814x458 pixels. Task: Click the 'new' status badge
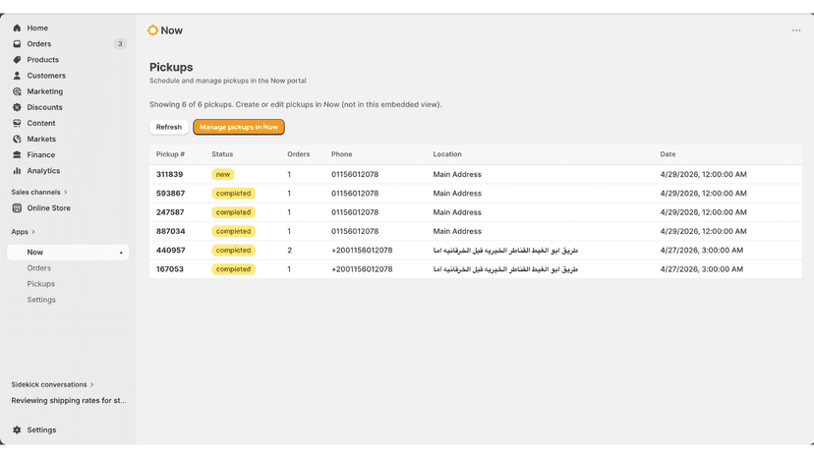223,175
